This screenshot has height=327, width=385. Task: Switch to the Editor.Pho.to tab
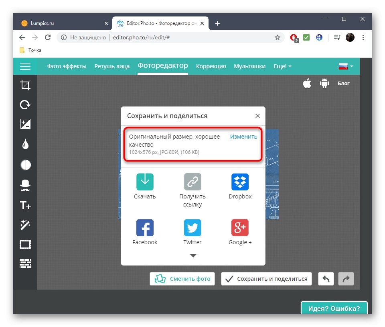tap(160, 23)
